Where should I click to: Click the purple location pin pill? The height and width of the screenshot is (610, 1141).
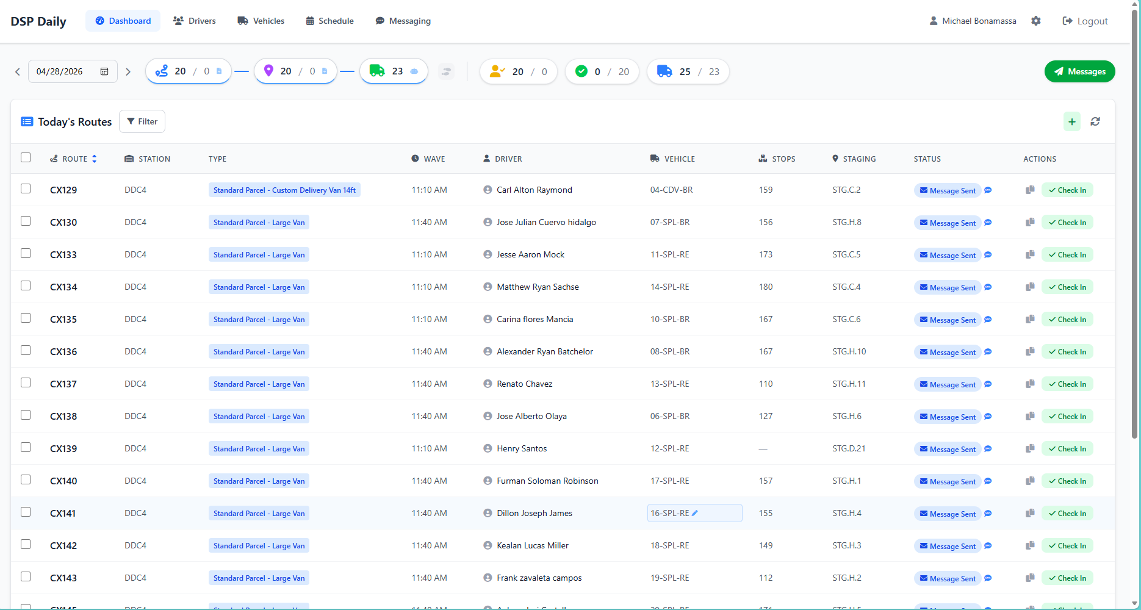[x=295, y=71]
